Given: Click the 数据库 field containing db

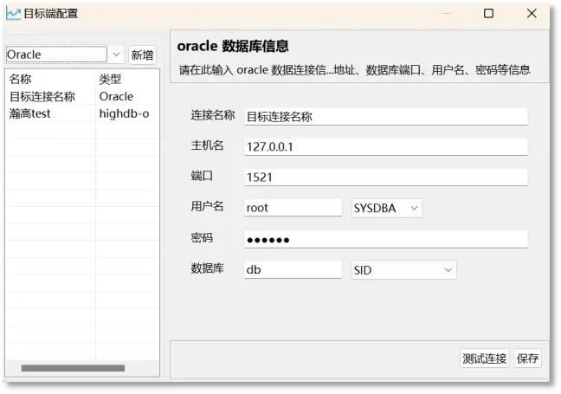Looking at the screenshot, I should (x=293, y=270).
